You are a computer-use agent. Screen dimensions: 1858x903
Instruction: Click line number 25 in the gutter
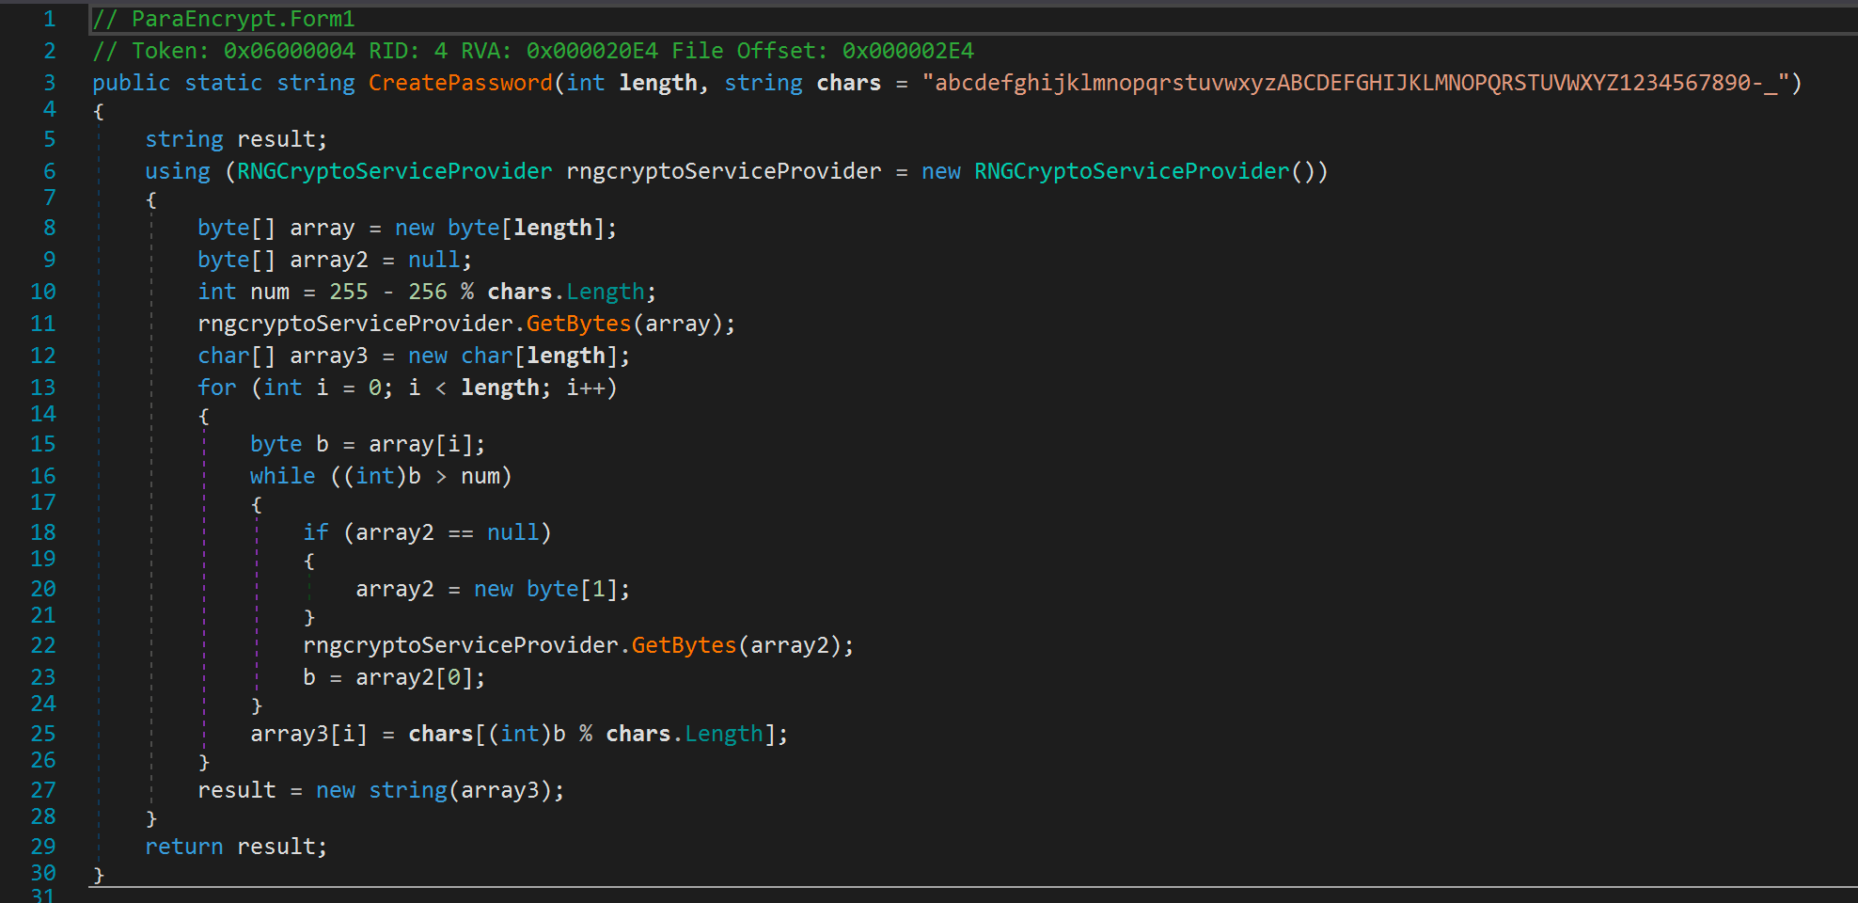(43, 734)
